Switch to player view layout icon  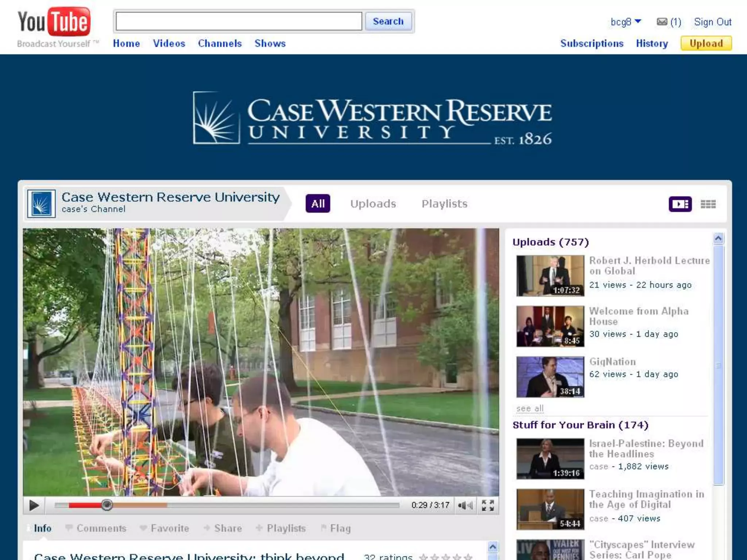(x=680, y=204)
